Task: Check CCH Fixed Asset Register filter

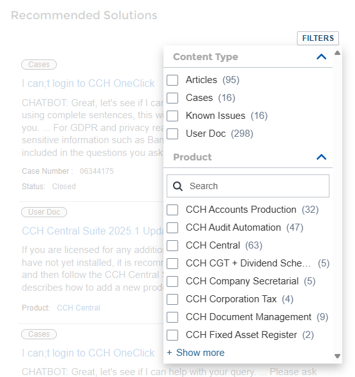Action: (172, 335)
